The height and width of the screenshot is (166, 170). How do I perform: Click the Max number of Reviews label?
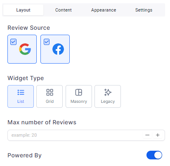pyautogui.click(x=42, y=122)
